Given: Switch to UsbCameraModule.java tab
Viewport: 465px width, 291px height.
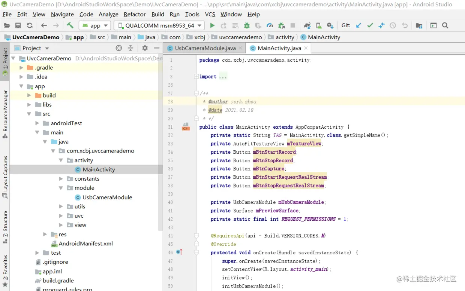Looking at the screenshot, I should pyautogui.click(x=205, y=48).
